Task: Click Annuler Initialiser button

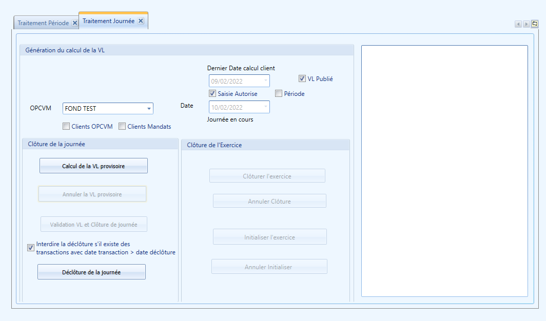Action: pyautogui.click(x=269, y=267)
